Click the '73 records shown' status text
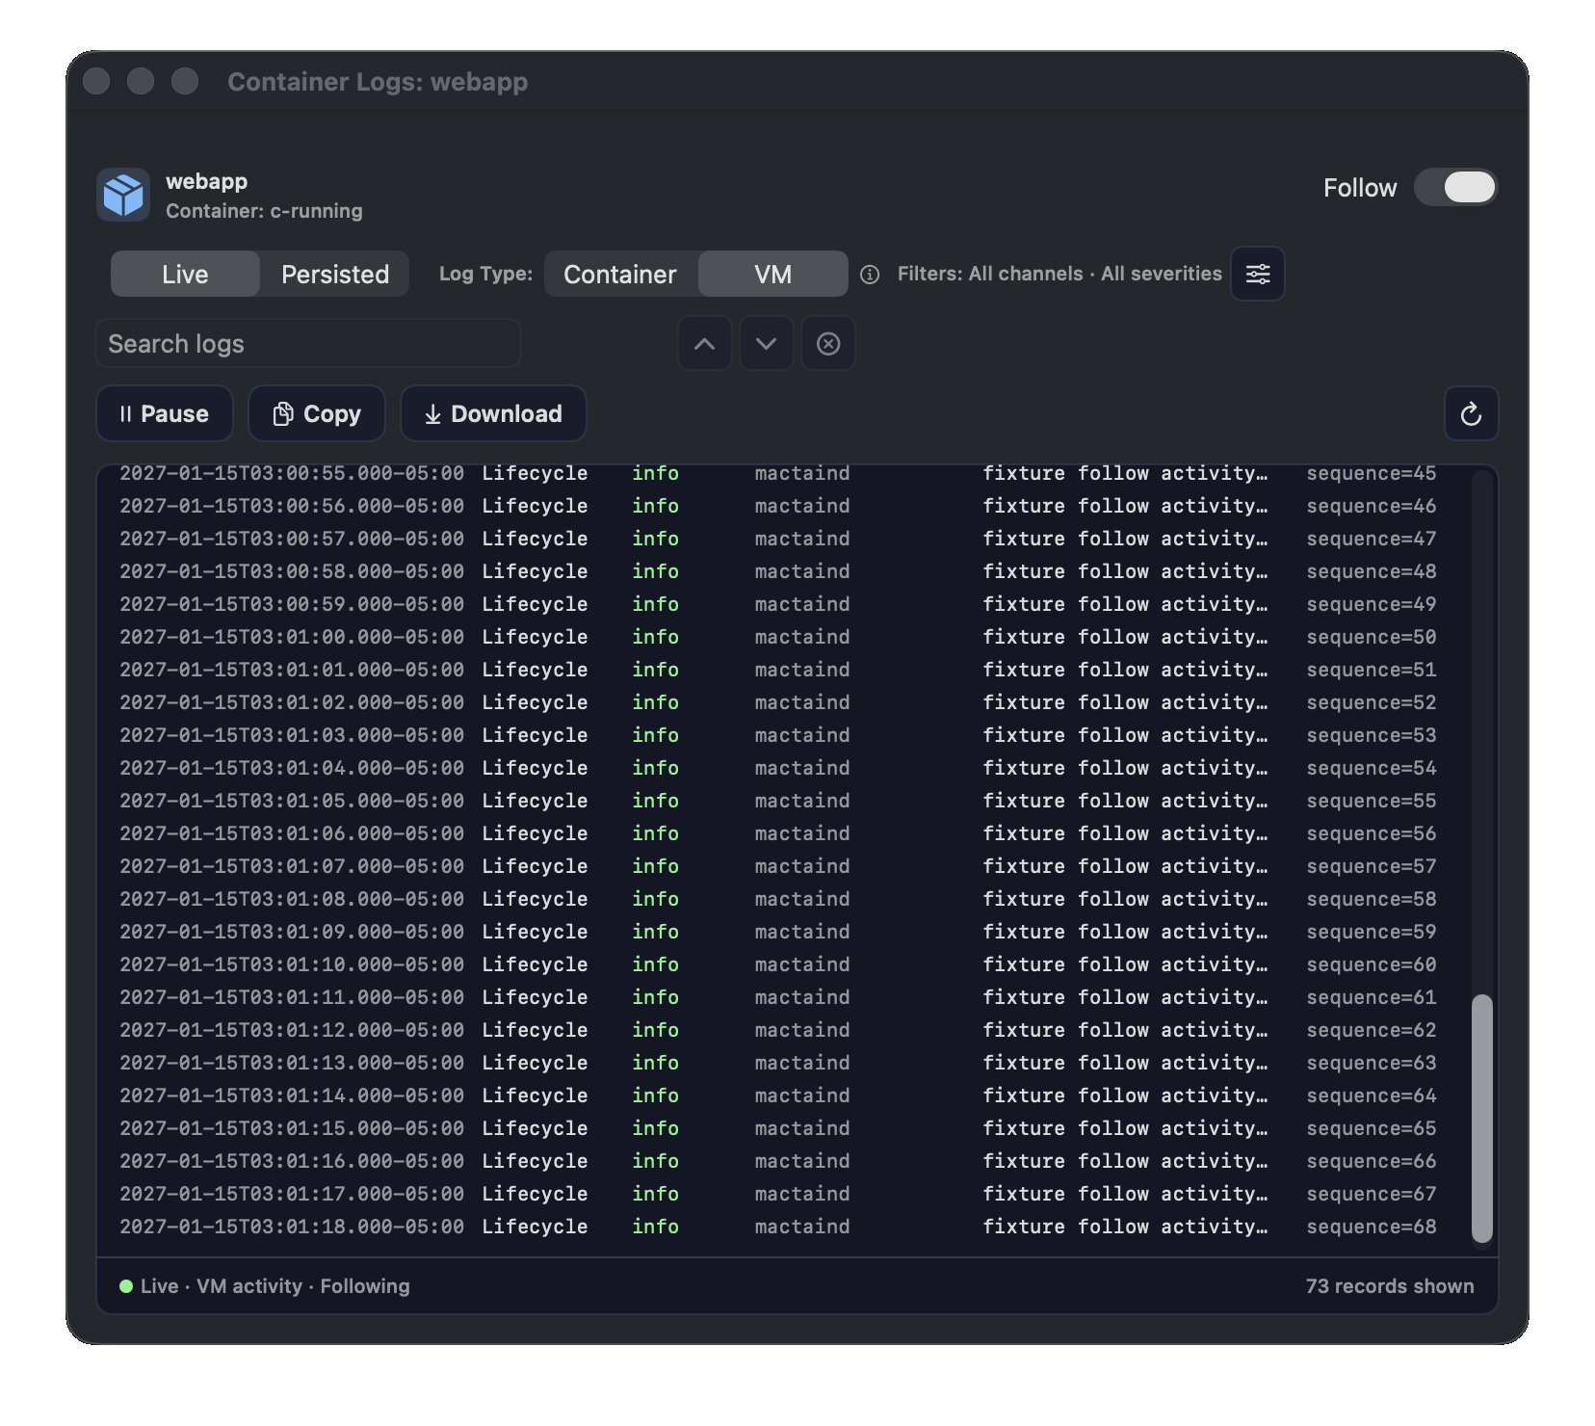This screenshot has height=1426, width=1595. pyautogui.click(x=1390, y=1286)
